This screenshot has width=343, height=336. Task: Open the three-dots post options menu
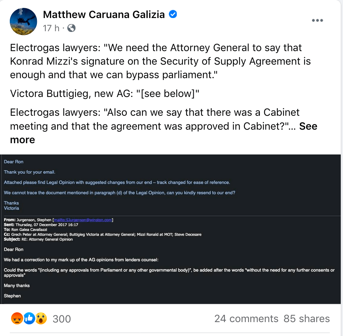(317, 20)
